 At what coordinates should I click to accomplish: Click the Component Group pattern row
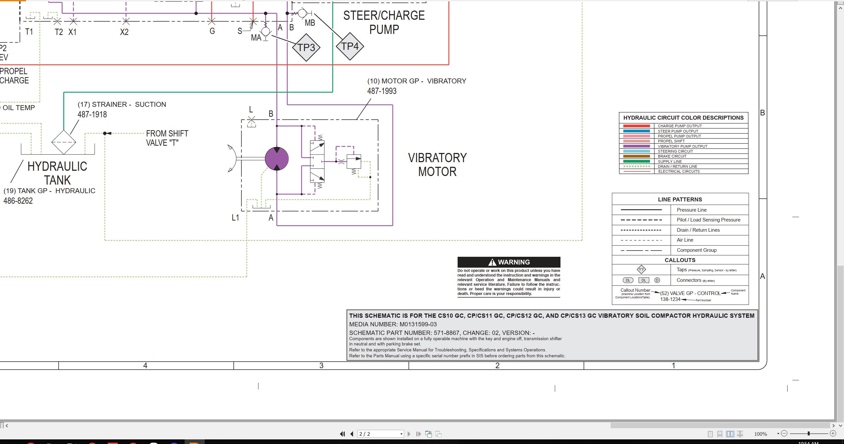coord(680,250)
